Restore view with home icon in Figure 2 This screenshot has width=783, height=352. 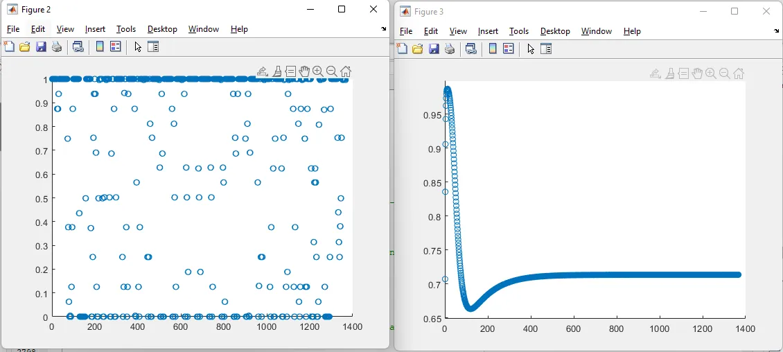coord(346,71)
